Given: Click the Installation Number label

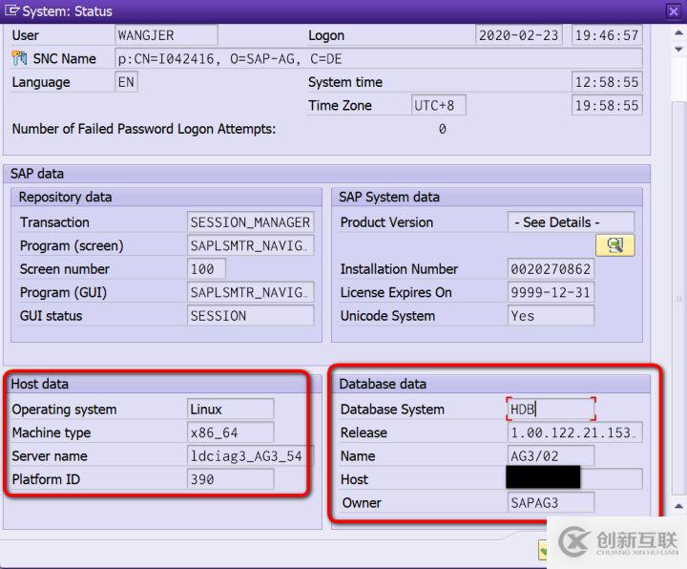Looking at the screenshot, I should click(x=399, y=268).
